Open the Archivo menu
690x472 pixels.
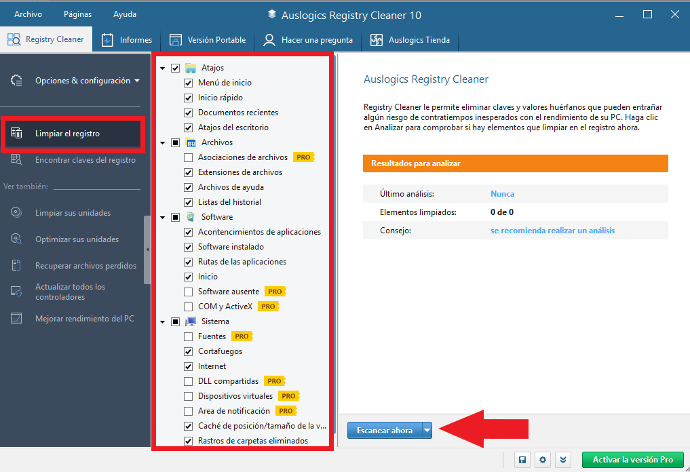[x=28, y=14]
